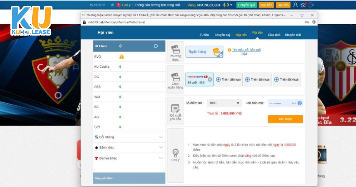
Task: Click the browser shield icon in address bar
Action: point(314,22)
